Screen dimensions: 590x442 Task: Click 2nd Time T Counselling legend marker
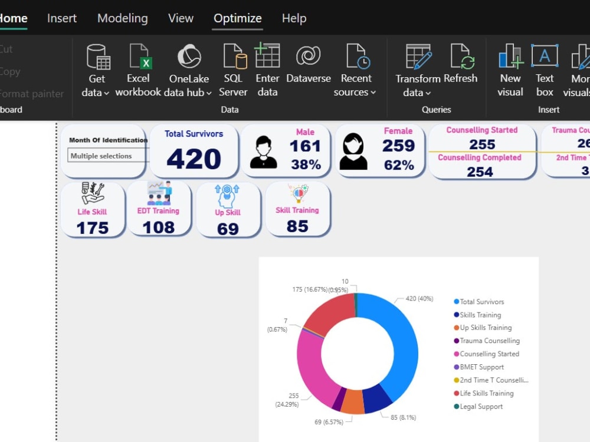(457, 380)
